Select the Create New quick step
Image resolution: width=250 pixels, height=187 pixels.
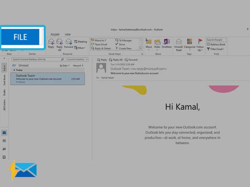(123, 48)
